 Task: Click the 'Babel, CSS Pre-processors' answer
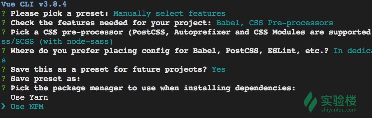point(275,23)
